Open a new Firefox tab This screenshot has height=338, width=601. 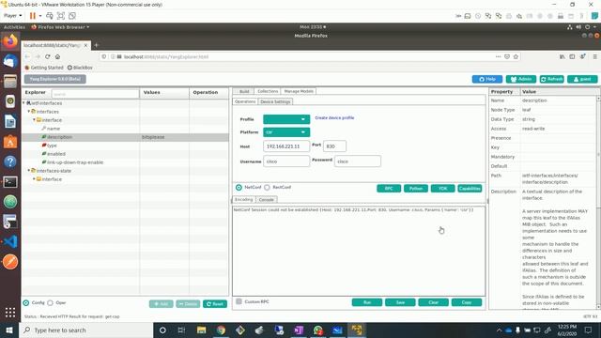[x=96, y=45]
